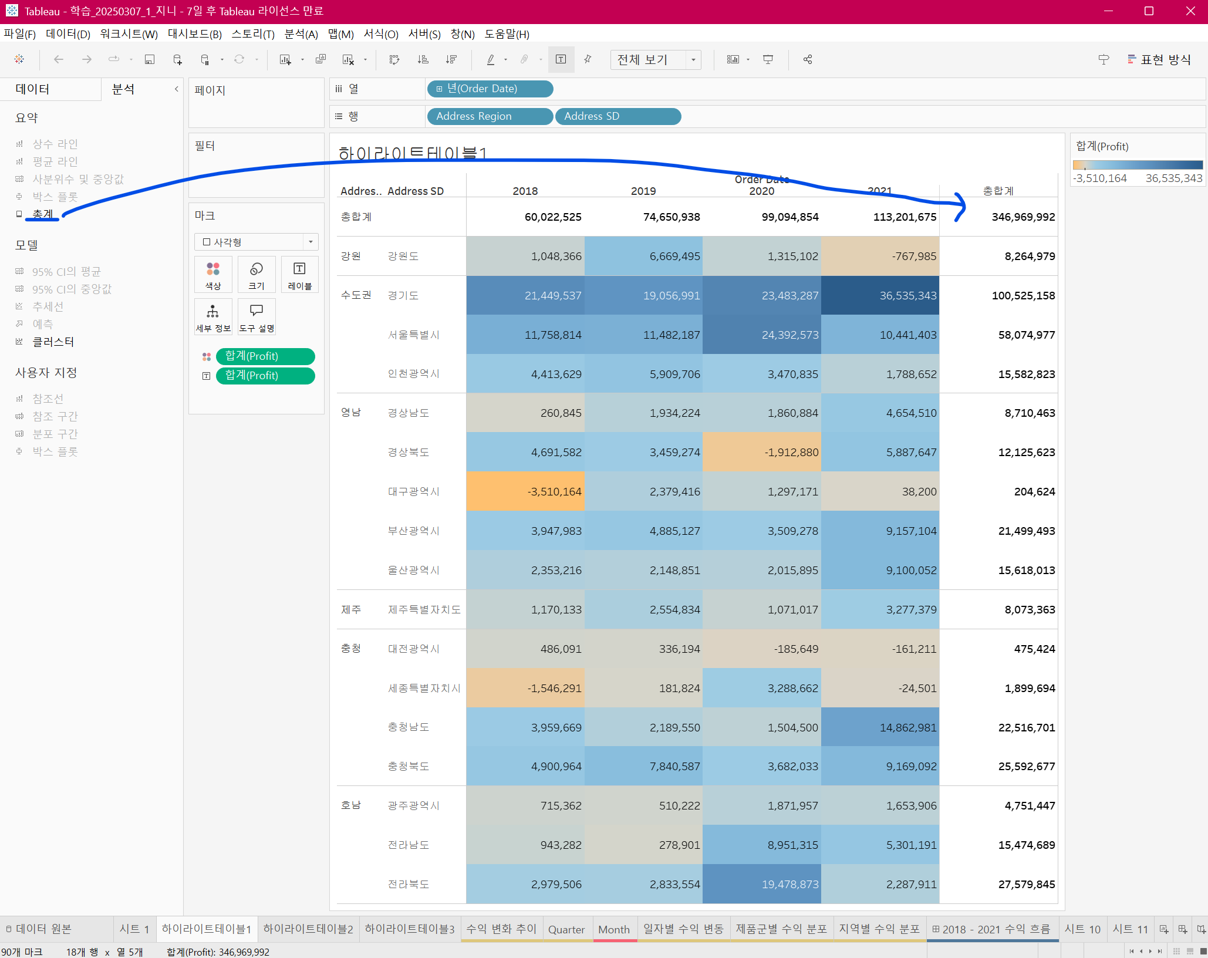Open the fit view dropdown (전체 보기)
1208x958 pixels.
[x=693, y=59]
